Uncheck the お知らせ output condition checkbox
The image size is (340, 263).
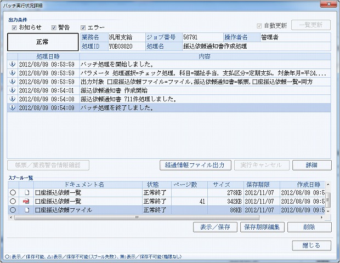pyautogui.click(x=15, y=27)
